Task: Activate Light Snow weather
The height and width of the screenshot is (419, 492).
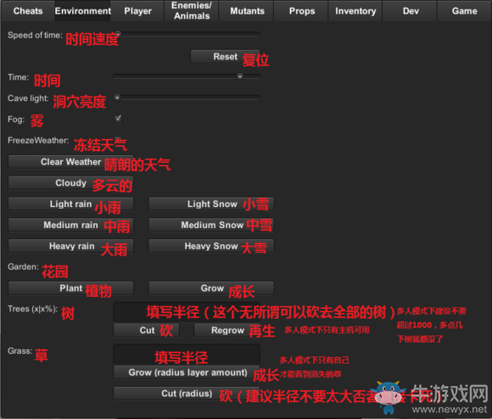Action: tap(211, 204)
